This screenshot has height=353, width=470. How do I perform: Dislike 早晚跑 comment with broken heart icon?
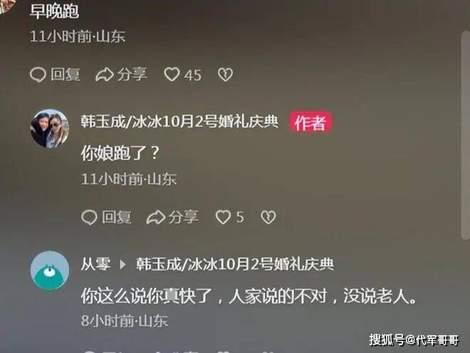(x=225, y=75)
